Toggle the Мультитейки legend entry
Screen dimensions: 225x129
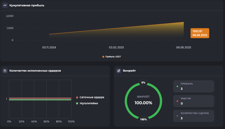pyautogui.click(x=87, y=103)
